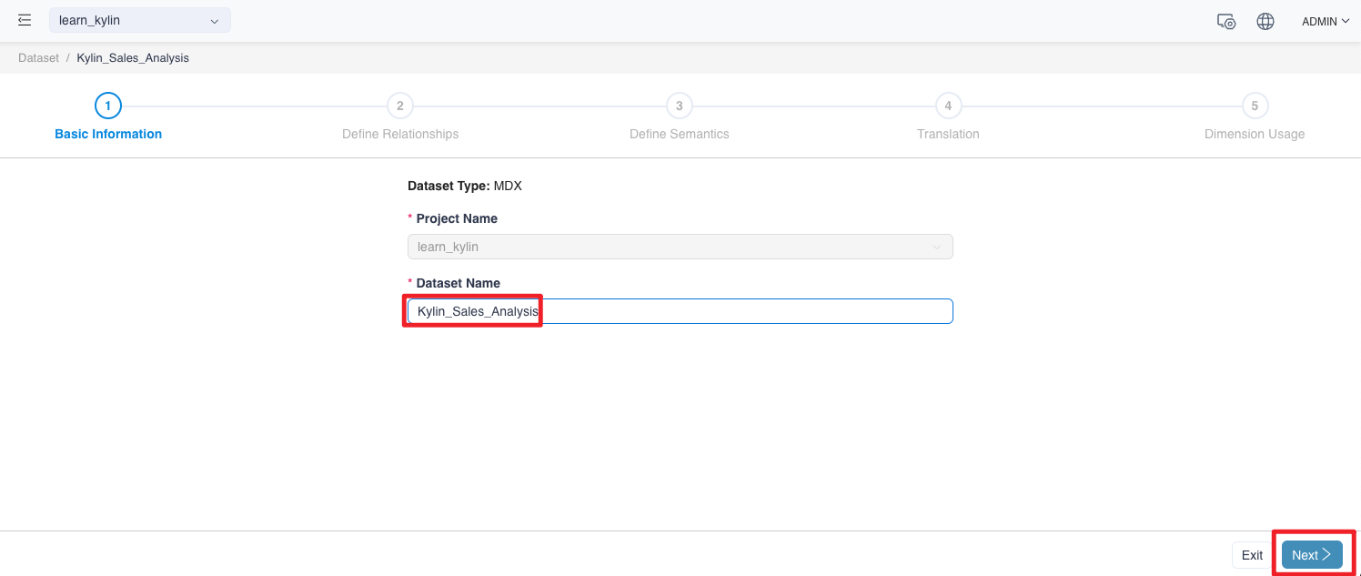Jump to the Define Relationships step label
1361x576 pixels.
click(400, 134)
